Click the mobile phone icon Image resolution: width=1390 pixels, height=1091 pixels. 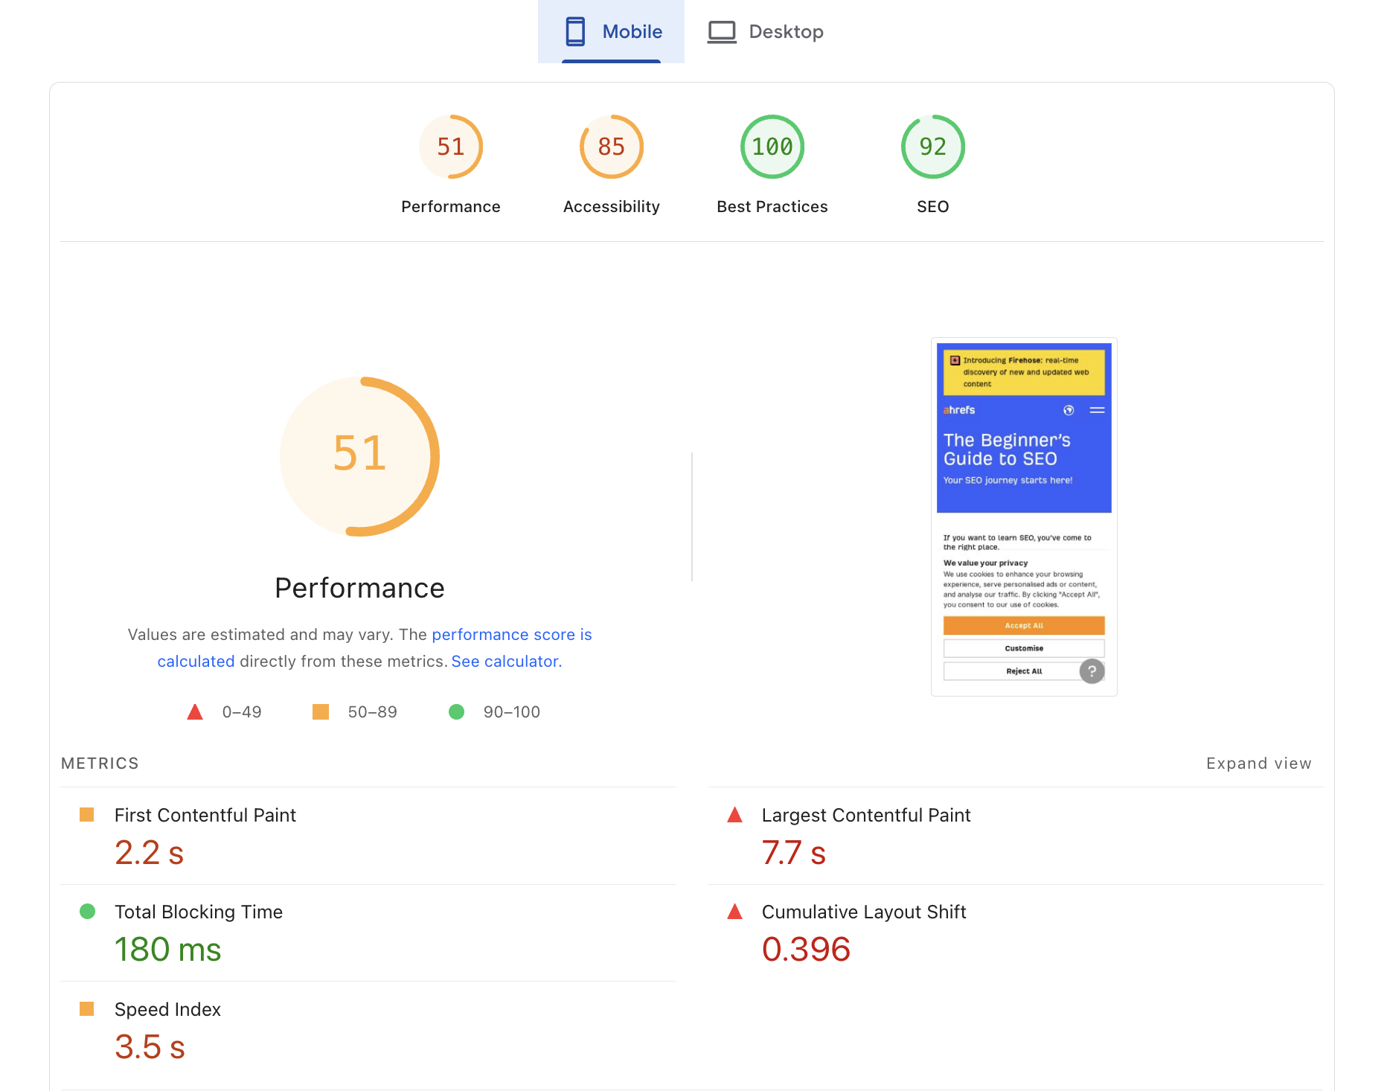(x=575, y=31)
